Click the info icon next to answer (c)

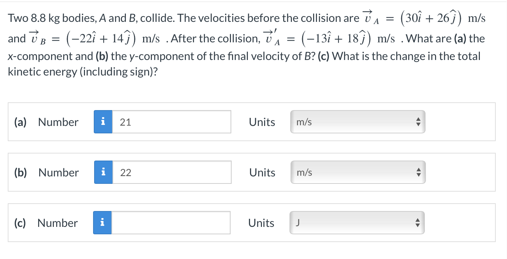pyautogui.click(x=102, y=223)
